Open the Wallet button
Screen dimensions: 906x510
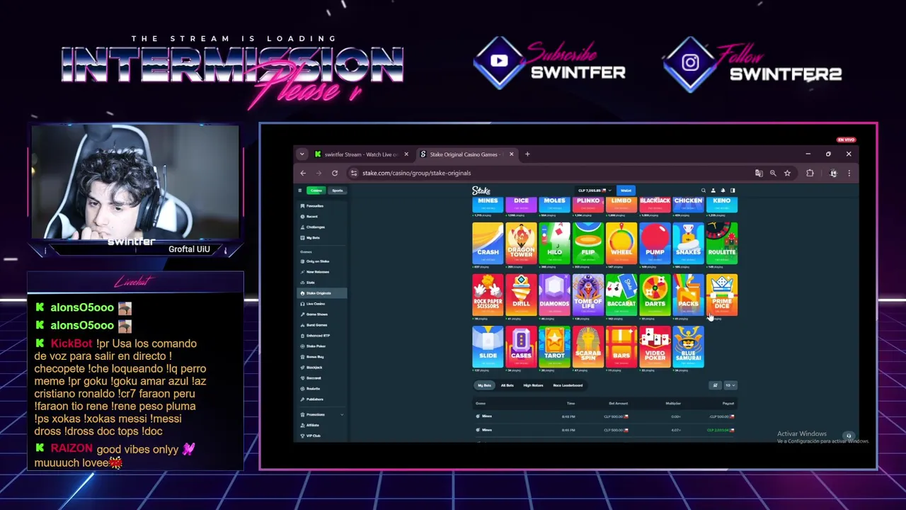click(x=626, y=191)
